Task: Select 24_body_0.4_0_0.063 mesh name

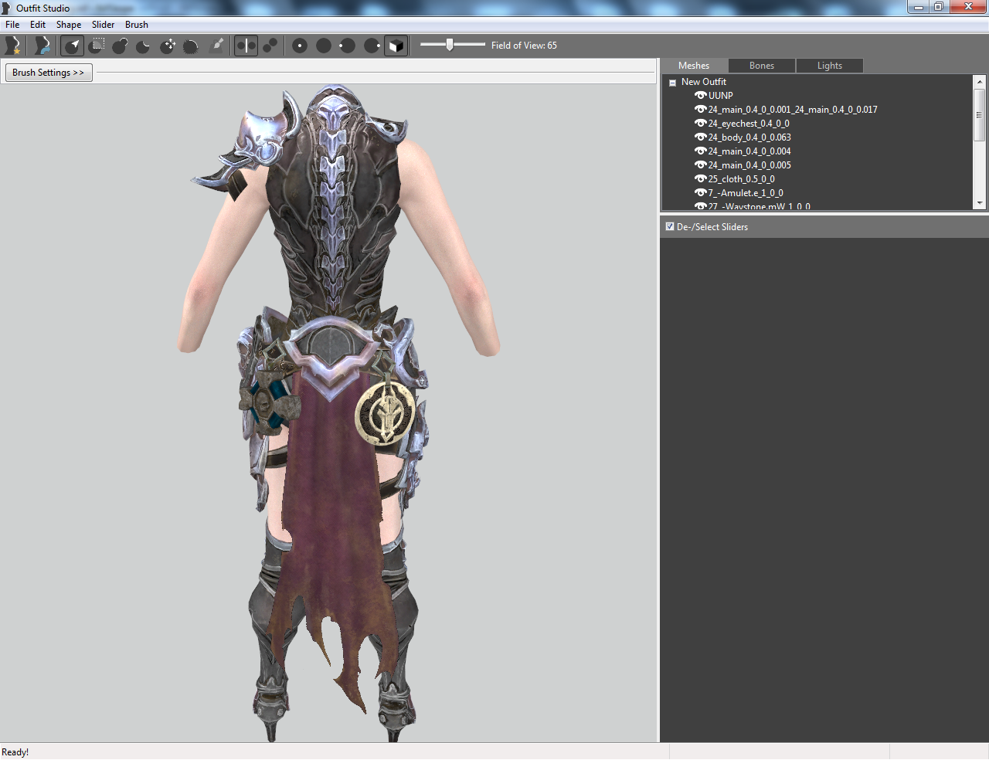Action: (x=749, y=137)
